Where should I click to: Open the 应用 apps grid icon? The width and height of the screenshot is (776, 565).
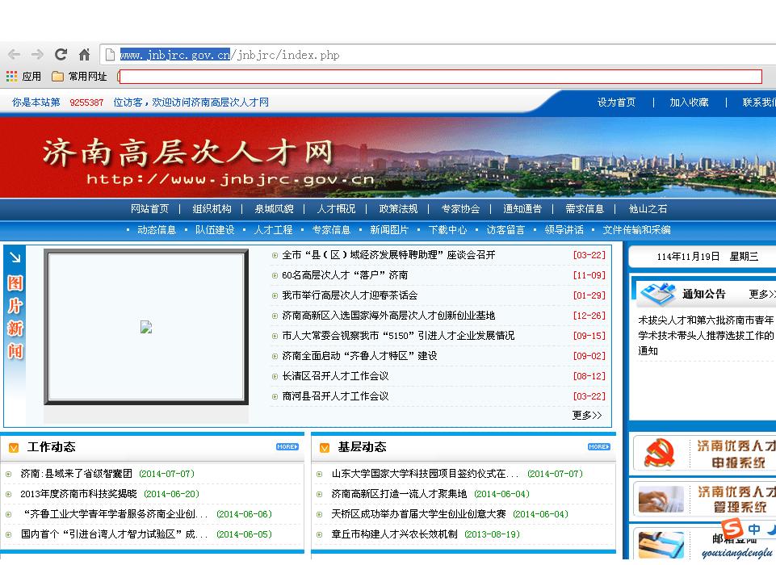[11, 76]
